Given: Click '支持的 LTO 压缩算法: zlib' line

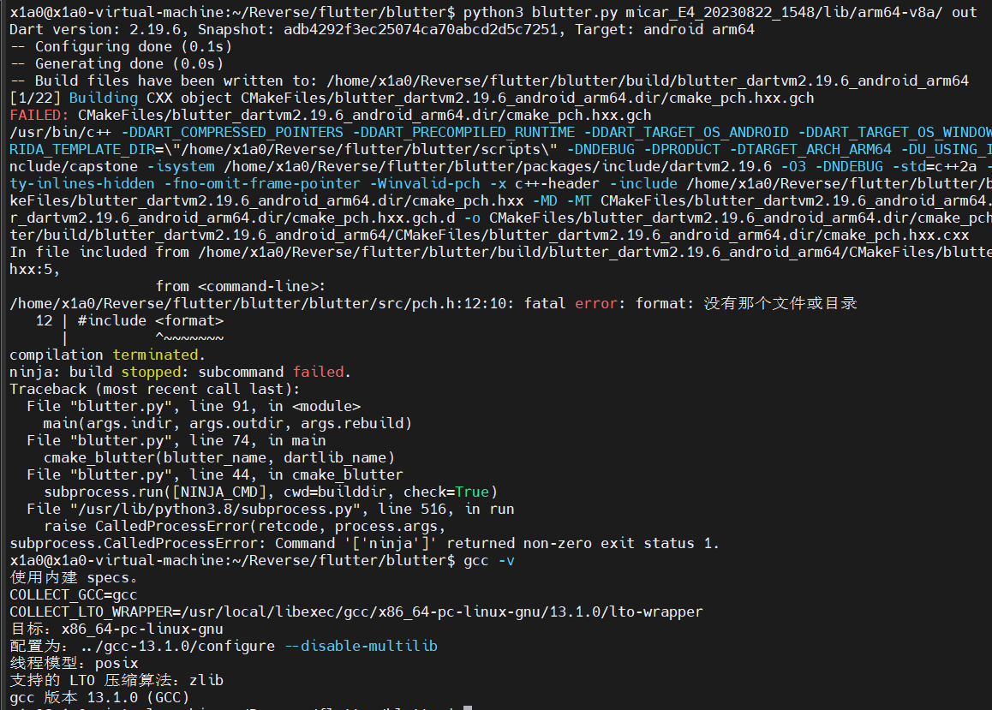Looking at the screenshot, I should 117,680.
